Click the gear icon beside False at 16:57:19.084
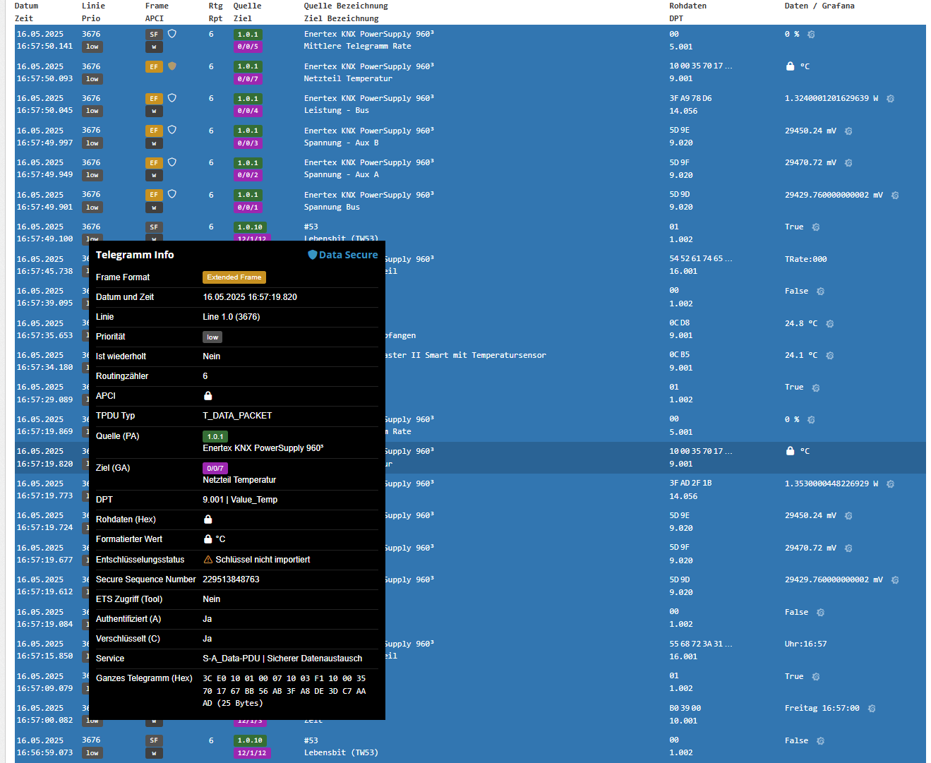 pyautogui.click(x=820, y=613)
